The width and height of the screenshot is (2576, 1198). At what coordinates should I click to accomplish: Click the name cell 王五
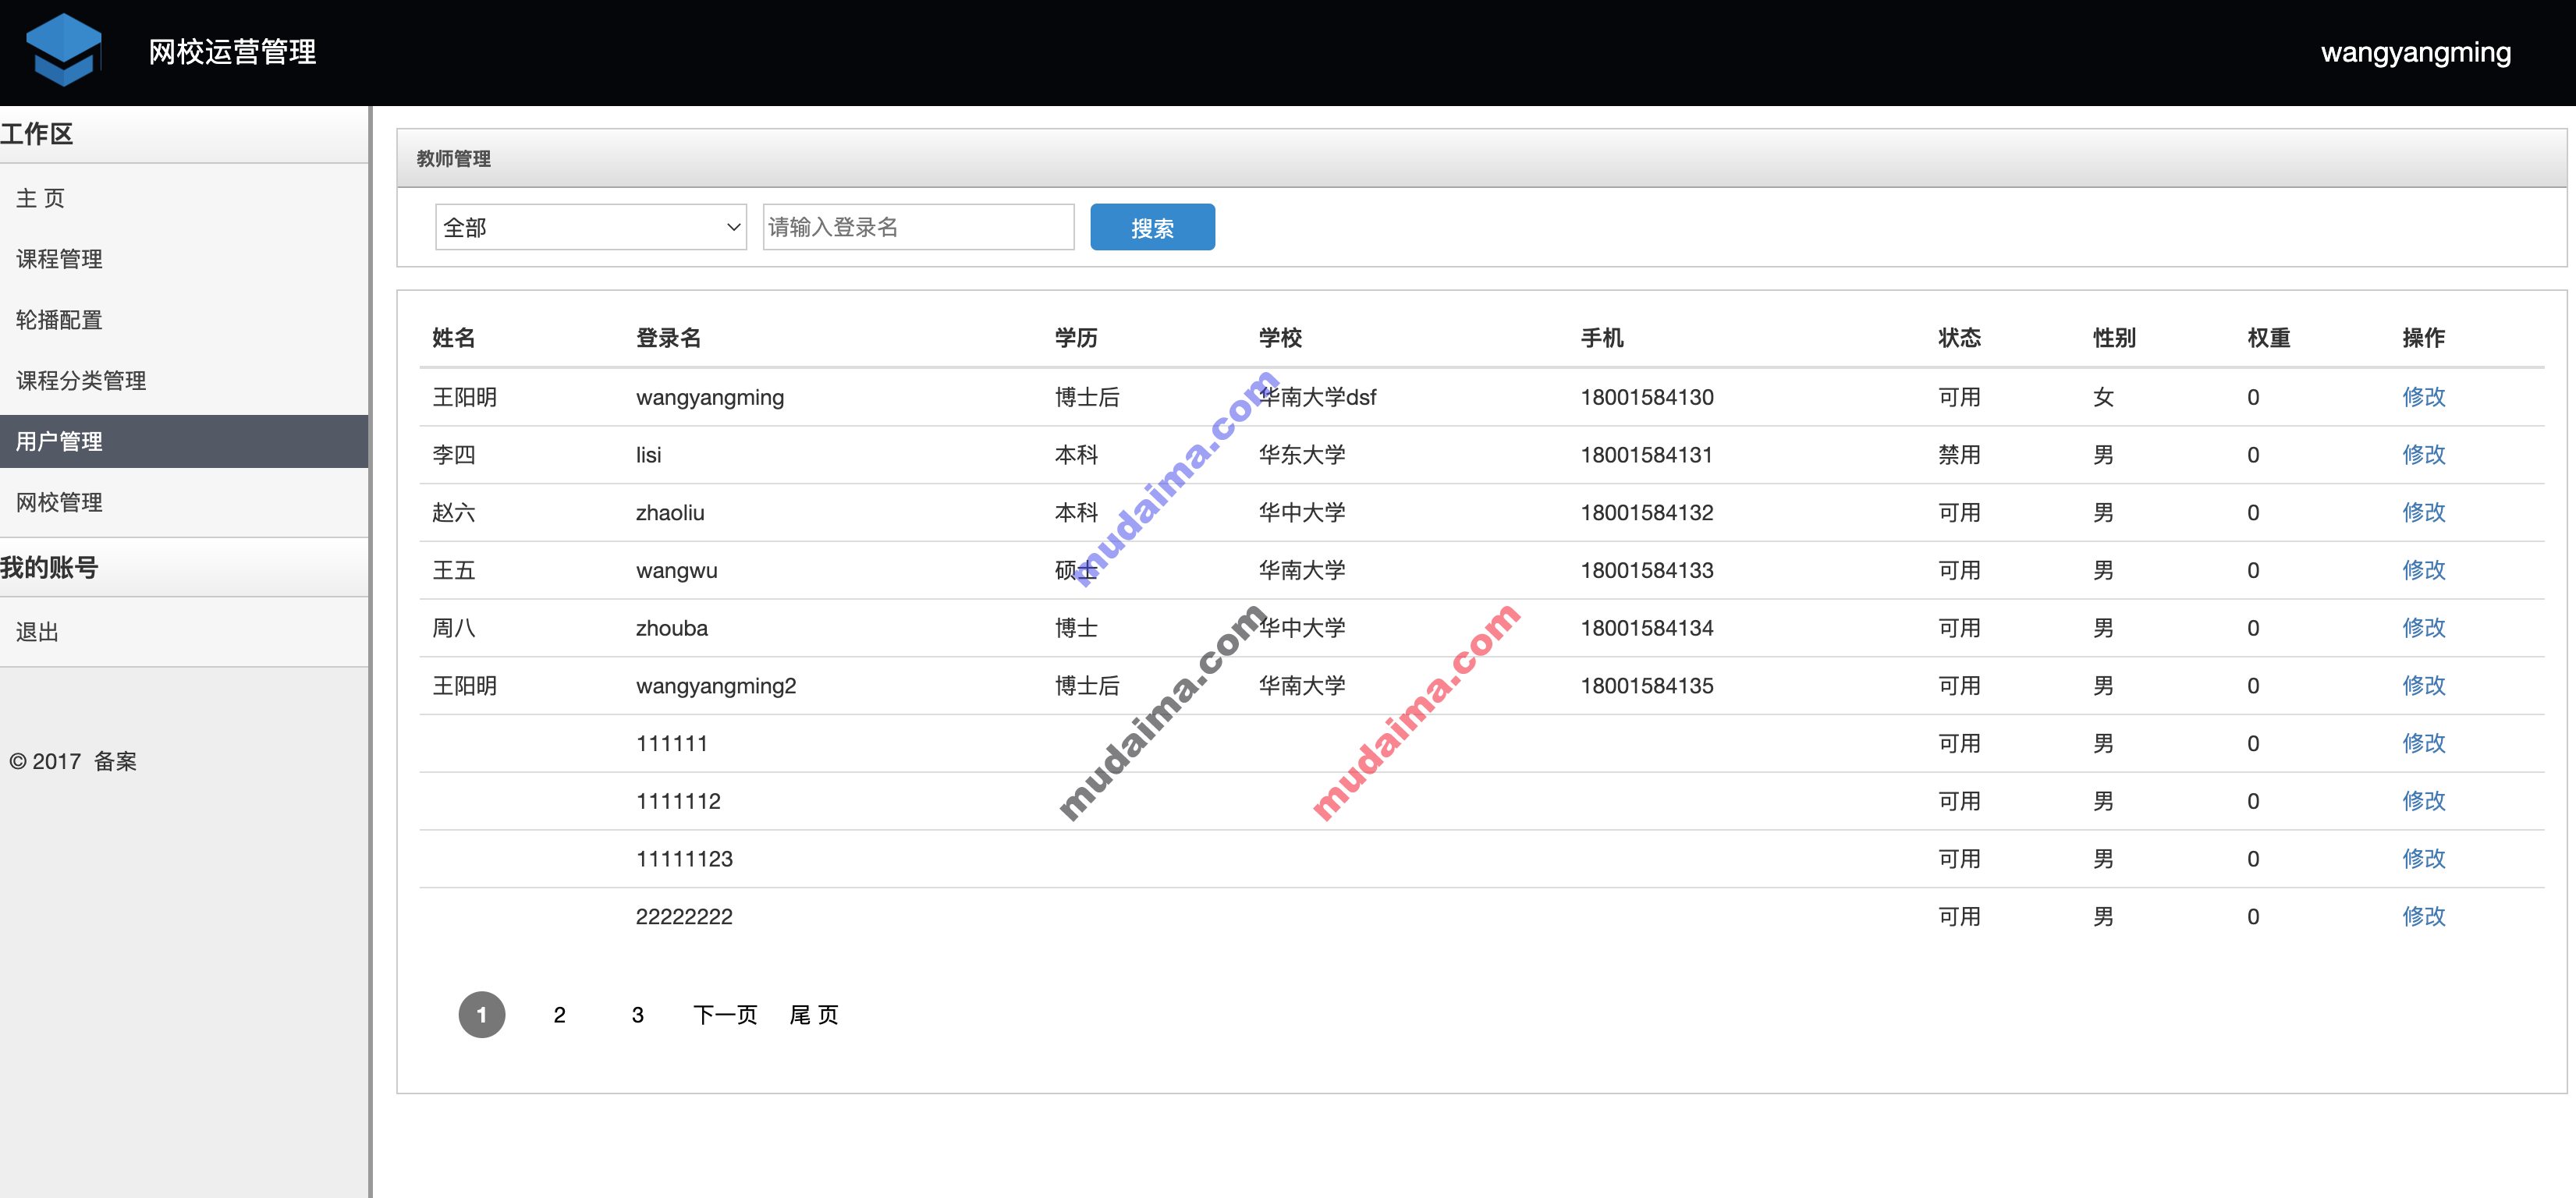pyautogui.click(x=453, y=570)
